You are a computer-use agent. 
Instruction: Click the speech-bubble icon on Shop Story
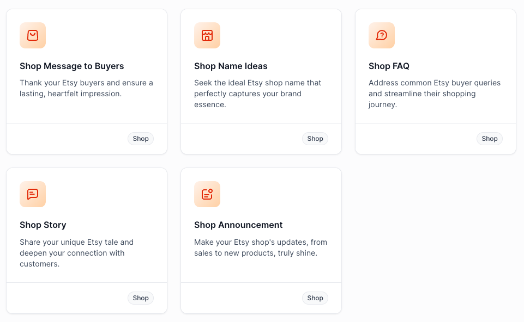pyautogui.click(x=33, y=194)
